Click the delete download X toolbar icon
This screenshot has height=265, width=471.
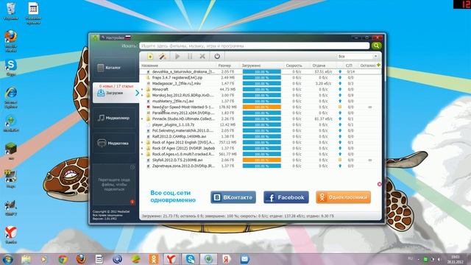point(202,56)
